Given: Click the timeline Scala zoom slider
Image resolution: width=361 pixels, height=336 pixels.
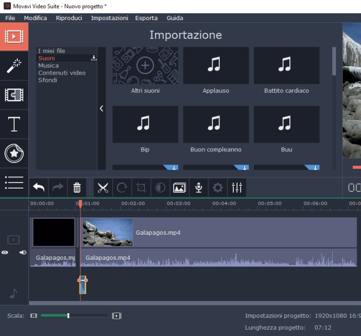Looking at the screenshot, I should [x=74, y=315].
